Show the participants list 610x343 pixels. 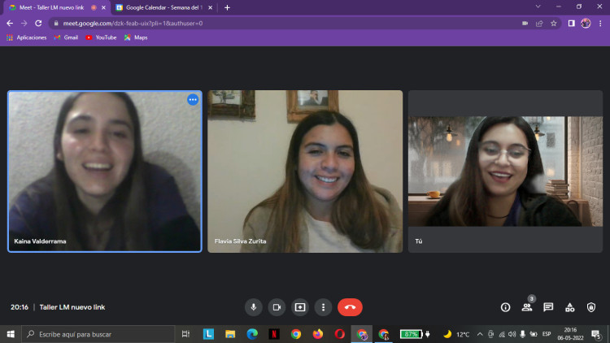pyautogui.click(x=527, y=307)
